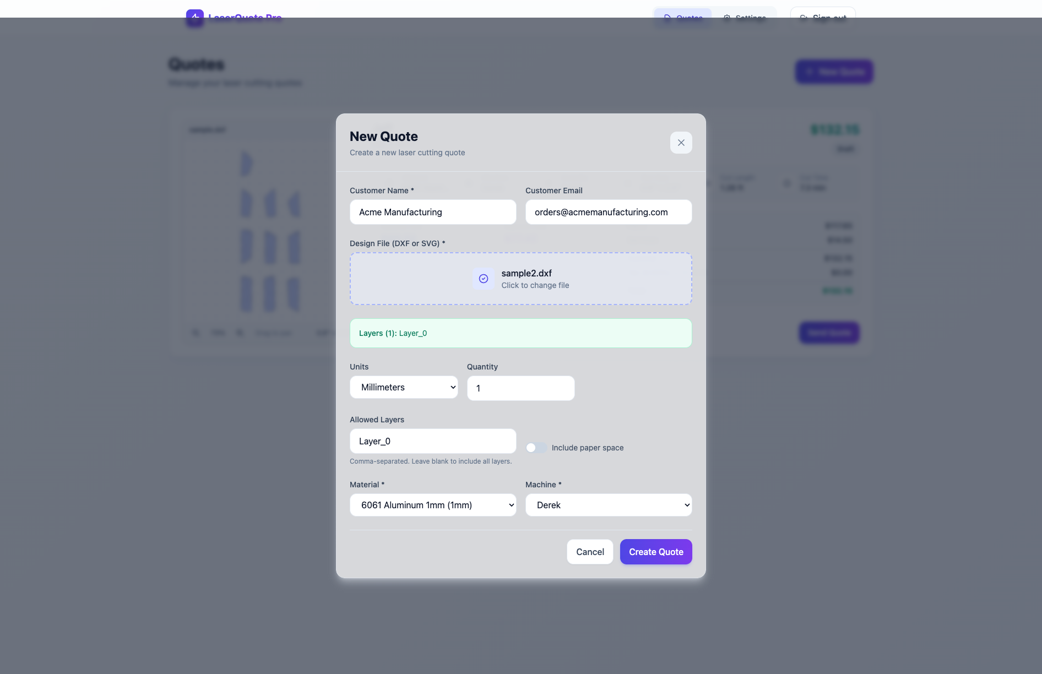Focus the Customer Email input

[608, 212]
